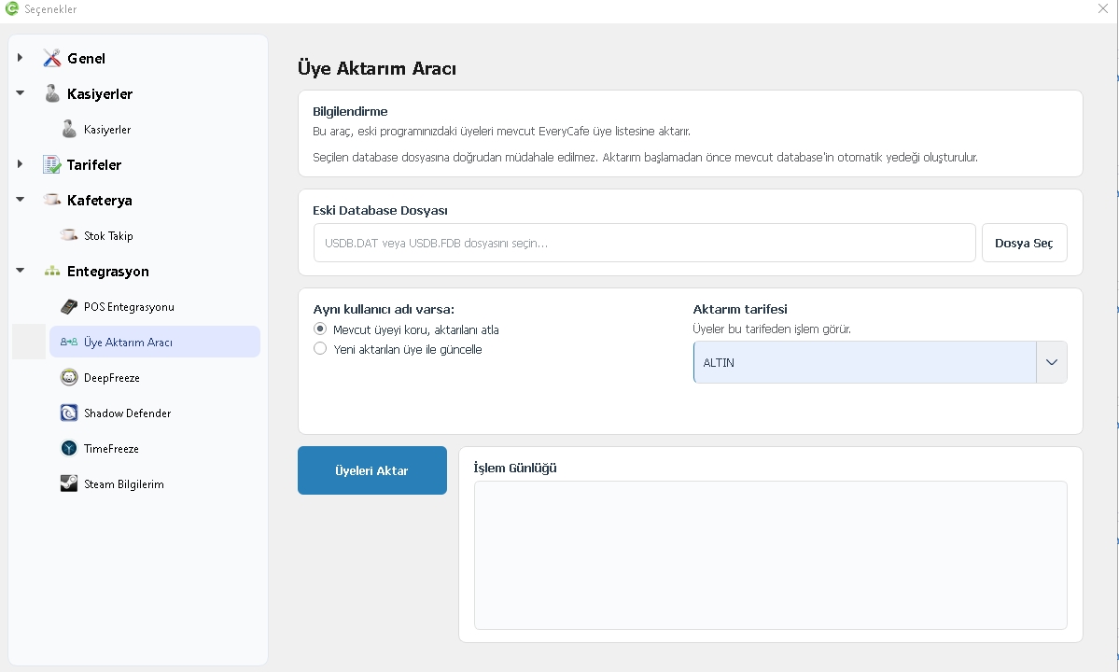Open the Genel tools icon

(x=51, y=59)
